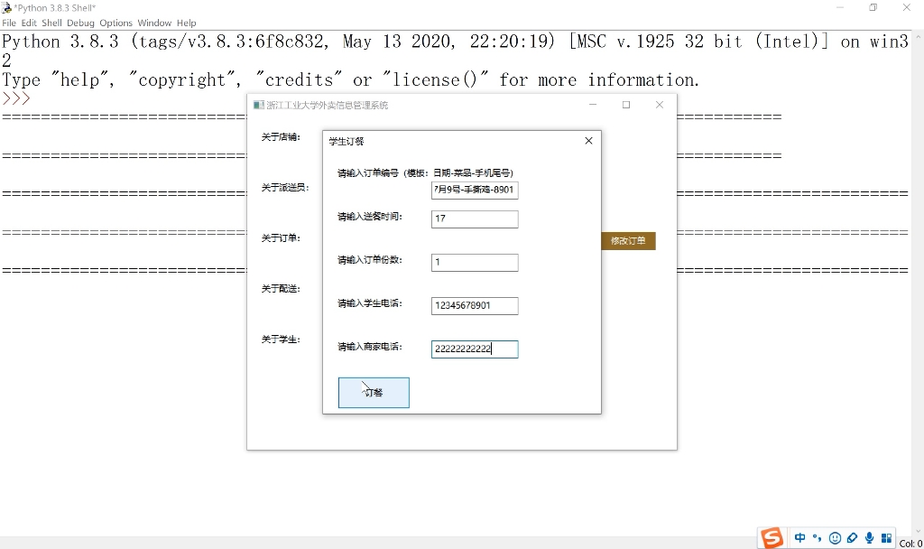Image resolution: width=924 pixels, height=549 pixels.
Task: Click the 订单编号 input field
Action: [474, 190]
